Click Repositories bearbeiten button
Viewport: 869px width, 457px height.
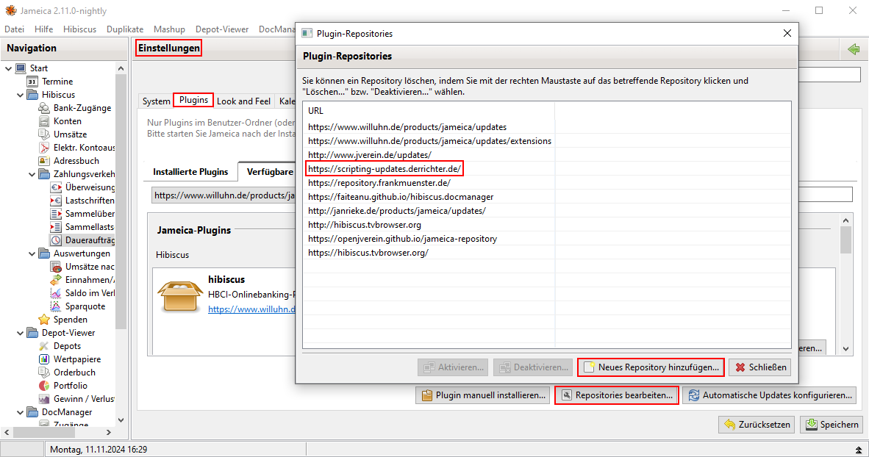[x=617, y=395]
